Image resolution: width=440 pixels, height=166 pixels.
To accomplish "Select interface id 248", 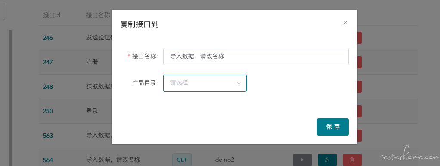I will pos(48,87).
